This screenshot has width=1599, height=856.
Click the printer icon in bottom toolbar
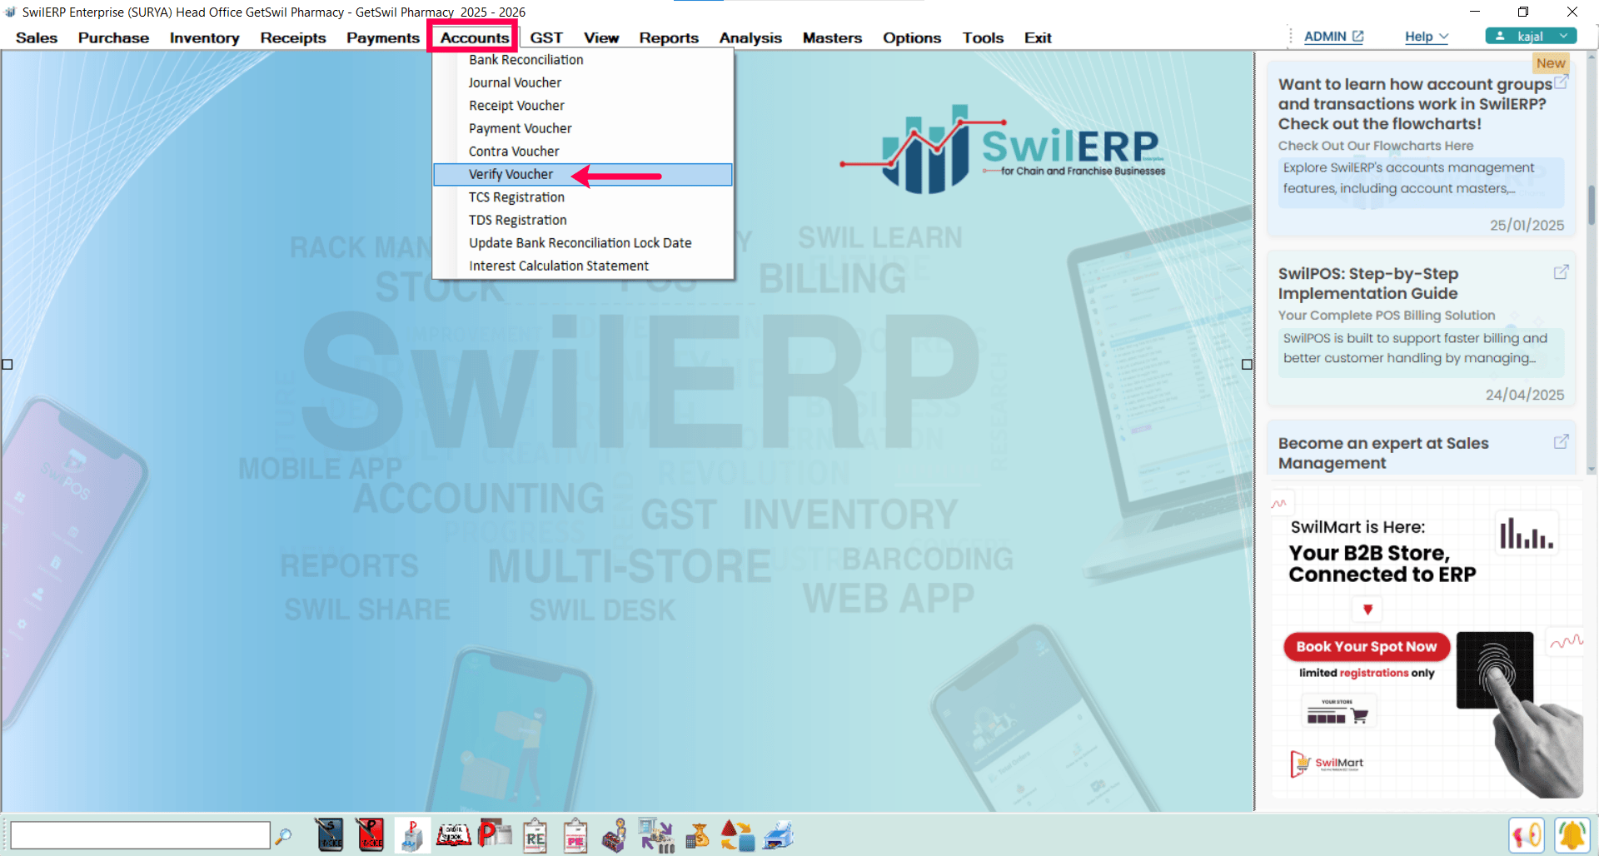point(778,835)
